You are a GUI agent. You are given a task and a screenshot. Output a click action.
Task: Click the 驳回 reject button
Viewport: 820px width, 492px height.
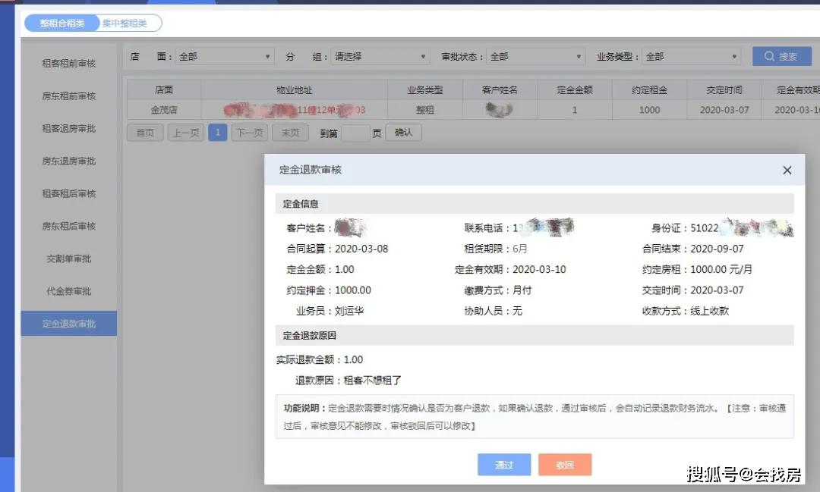565,464
